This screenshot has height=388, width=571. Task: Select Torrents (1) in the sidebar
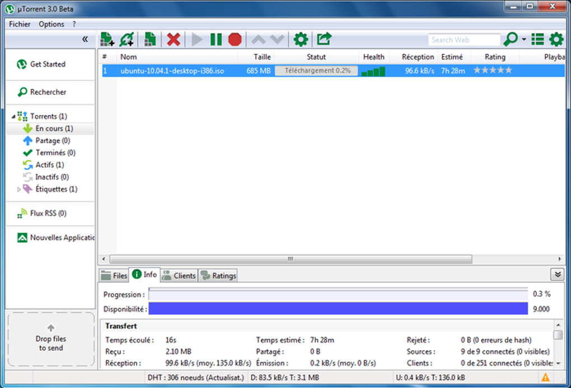pos(49,116)
